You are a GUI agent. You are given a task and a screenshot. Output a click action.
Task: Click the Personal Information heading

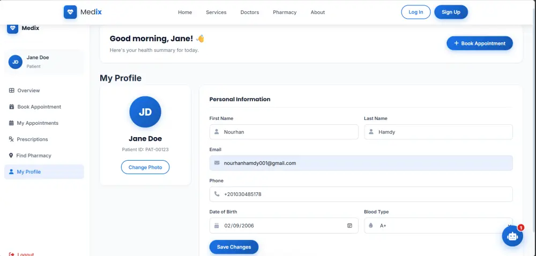(x=240, y=99)
